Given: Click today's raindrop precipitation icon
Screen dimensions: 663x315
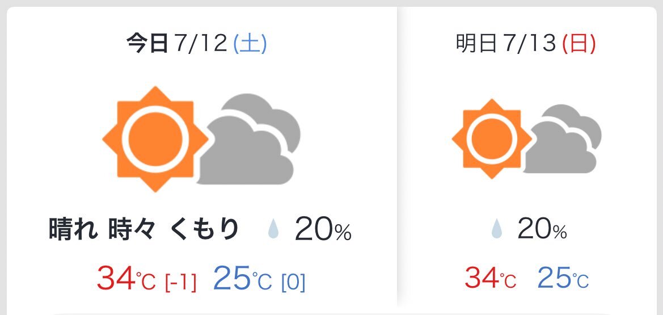Looking at the screenshot, I should click(273, 230).
